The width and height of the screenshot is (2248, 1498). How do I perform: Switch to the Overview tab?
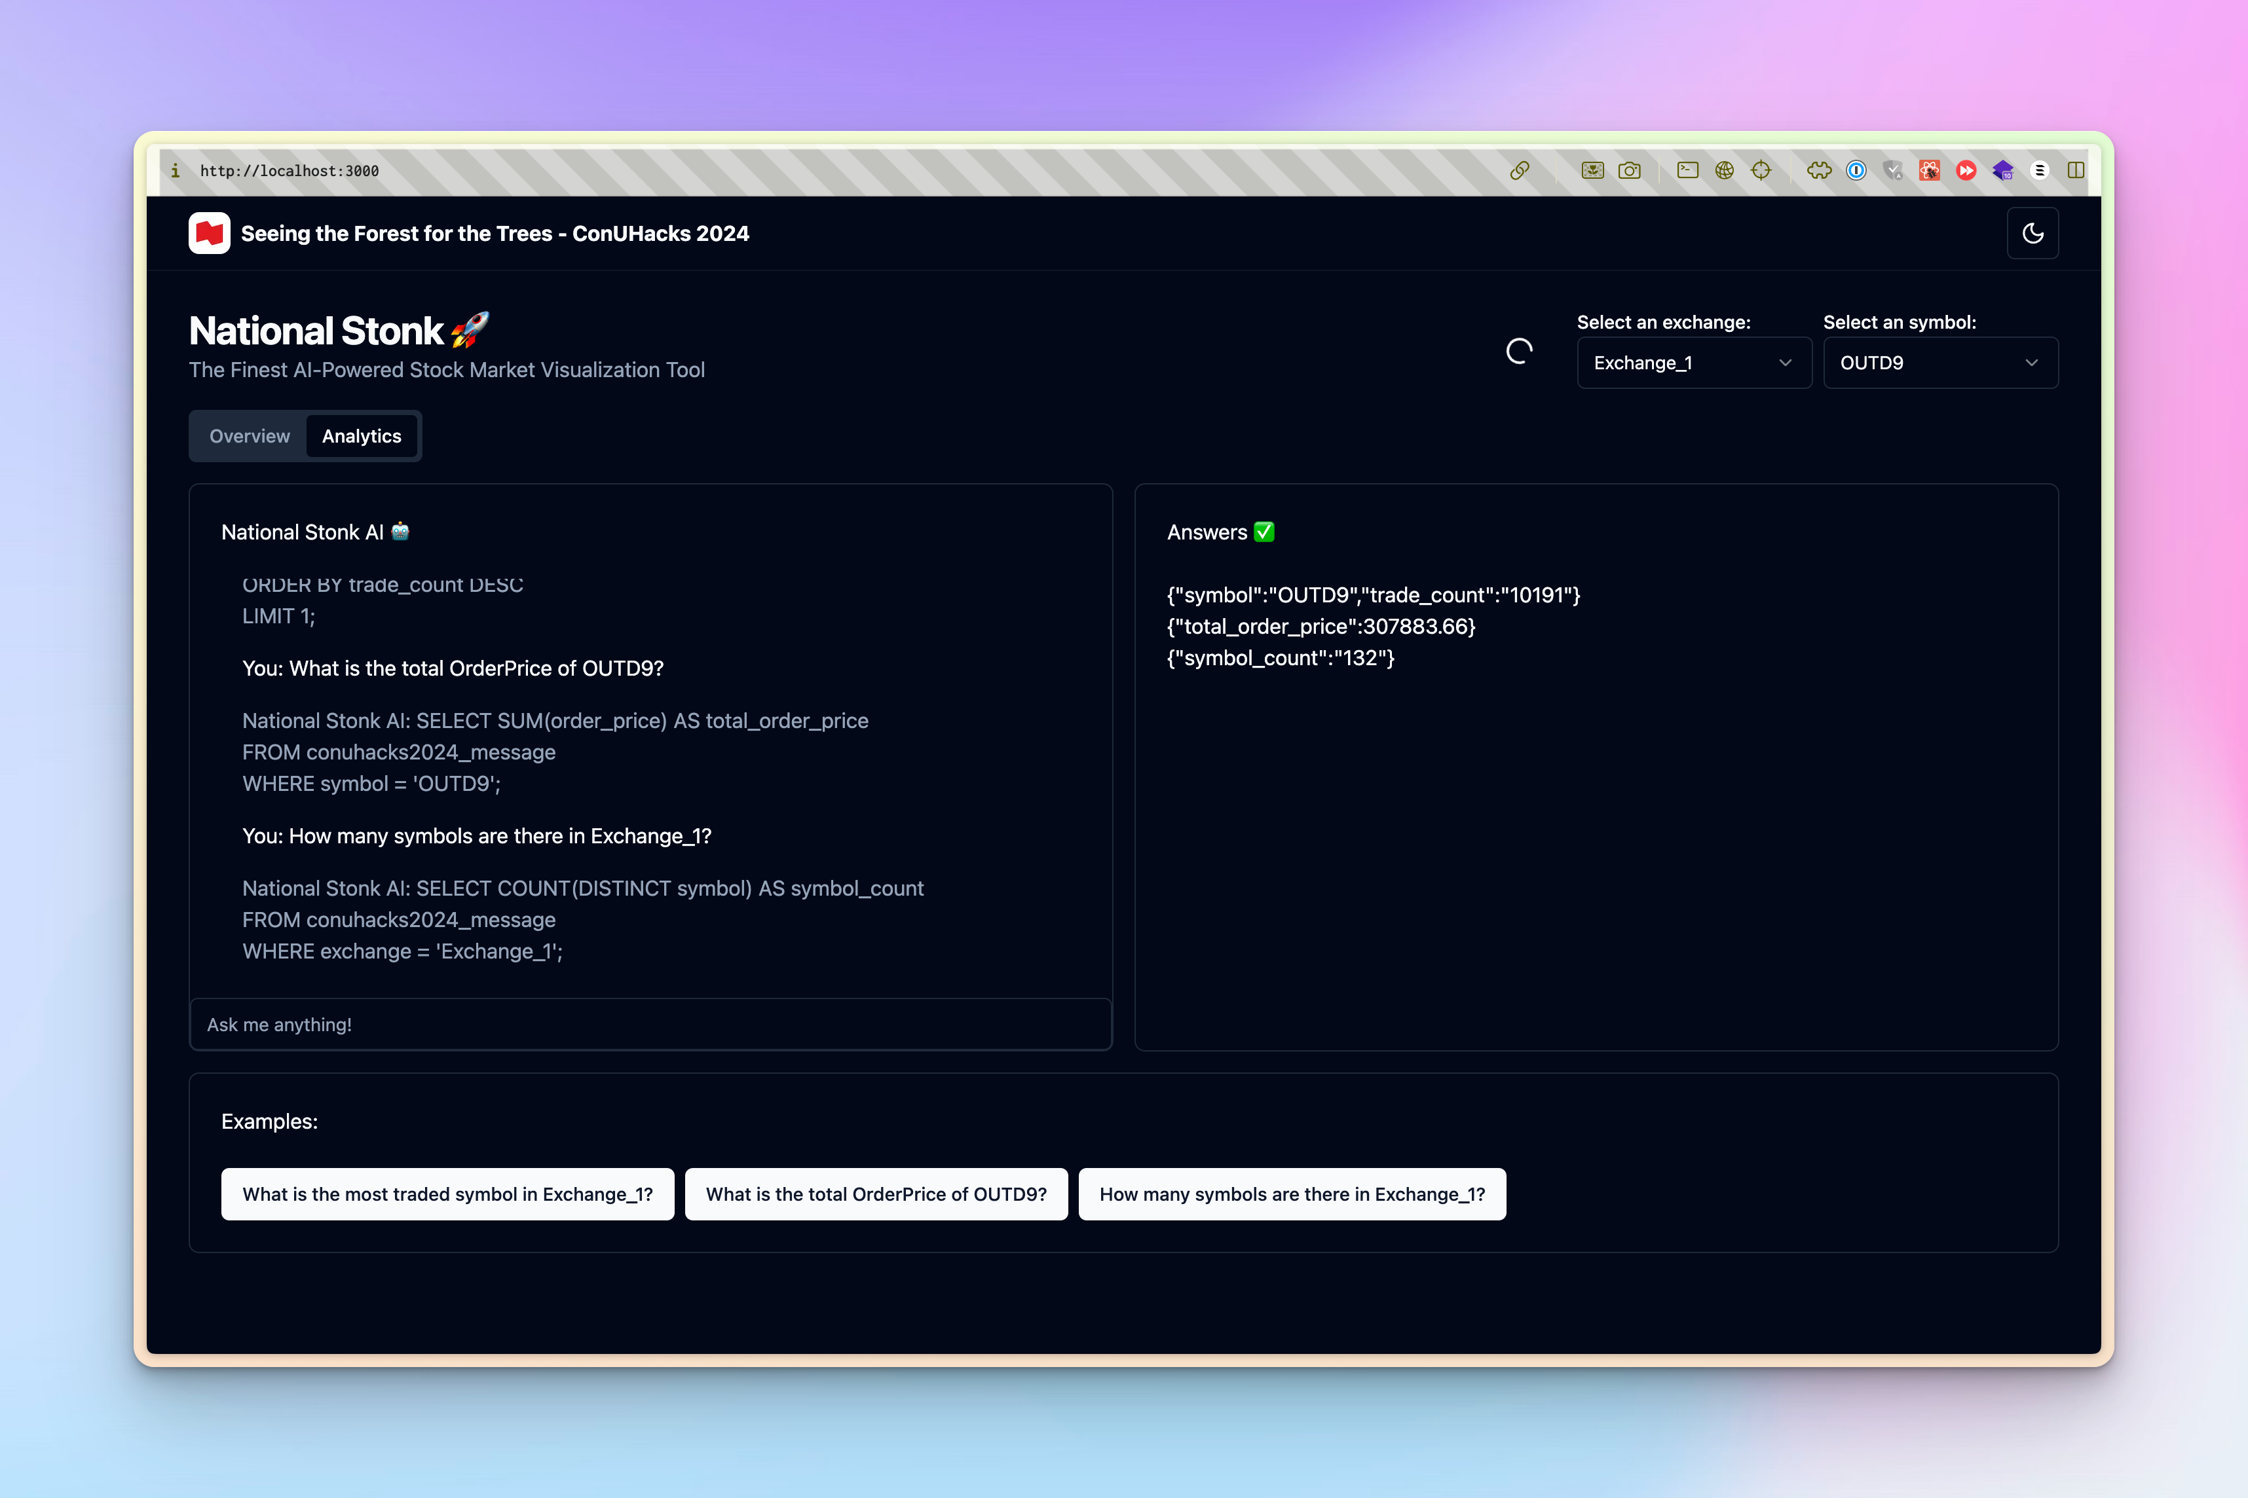(x=250, y=435)
